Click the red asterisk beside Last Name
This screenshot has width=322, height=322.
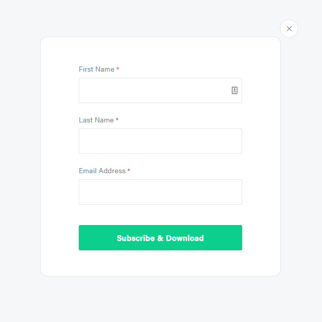click(x=117, y=120)
